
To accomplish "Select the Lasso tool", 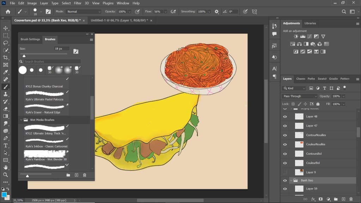I will (x=6, y=43).
